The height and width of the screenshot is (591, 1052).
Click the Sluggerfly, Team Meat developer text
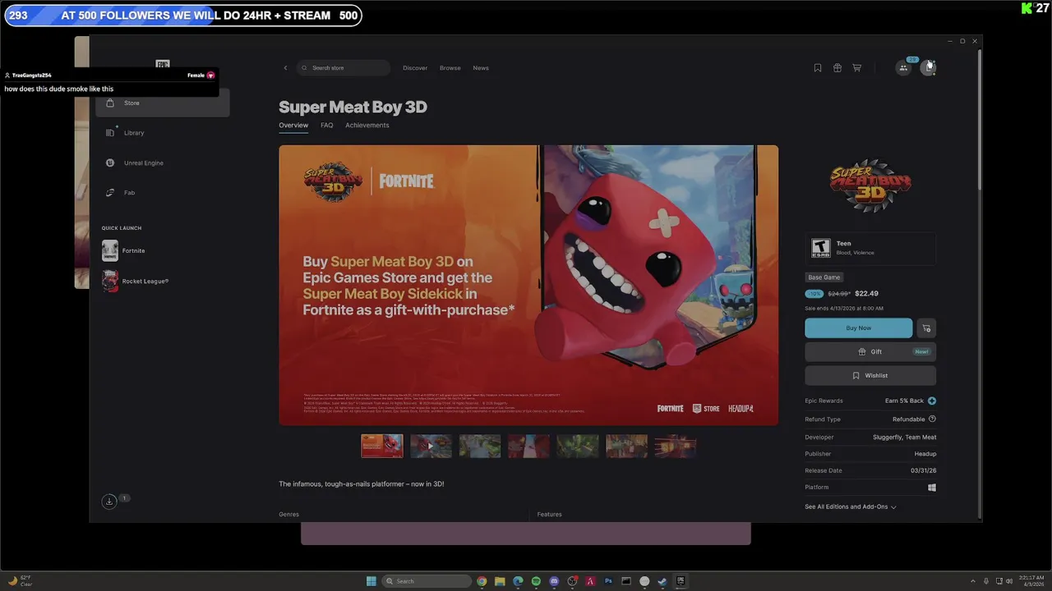904,438
